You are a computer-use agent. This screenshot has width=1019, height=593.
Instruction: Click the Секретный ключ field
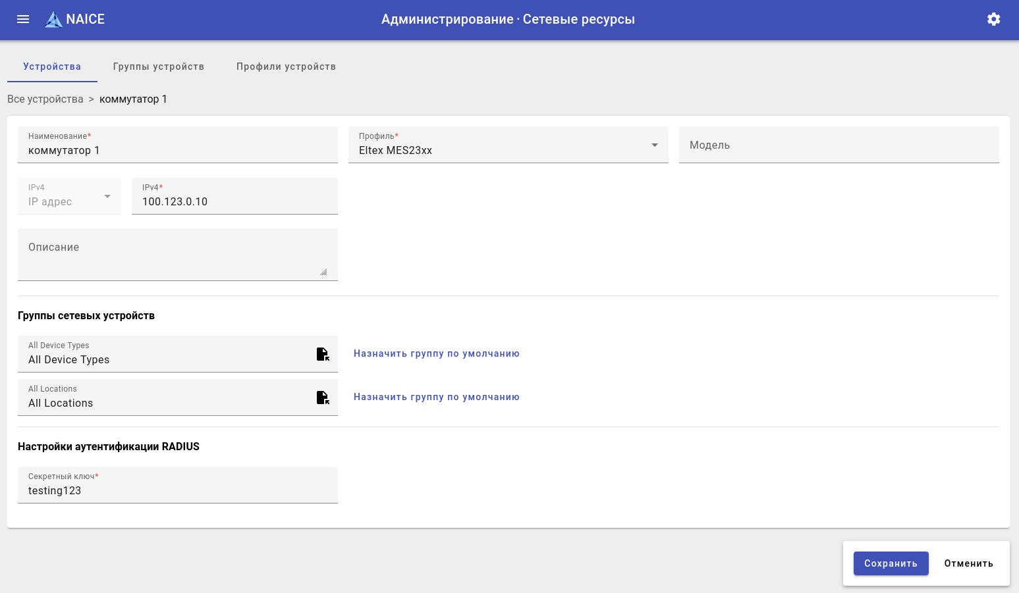click(x=178, y=490)
